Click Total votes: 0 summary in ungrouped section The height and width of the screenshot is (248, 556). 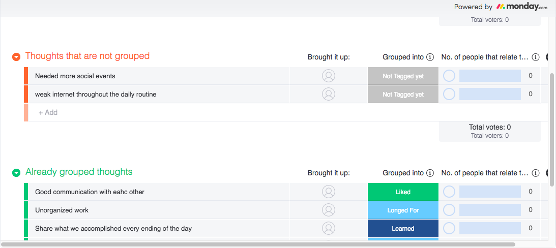(490, 127)
